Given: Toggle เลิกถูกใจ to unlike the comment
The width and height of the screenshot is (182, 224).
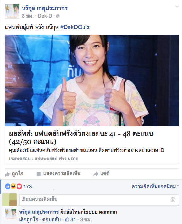Looking at the screenshot, I should (x=29, y=219).
